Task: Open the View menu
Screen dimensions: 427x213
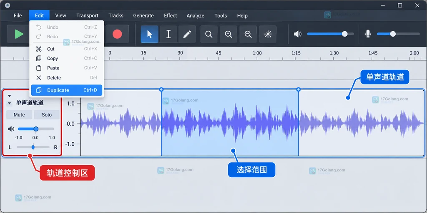Action: (61, 15)
